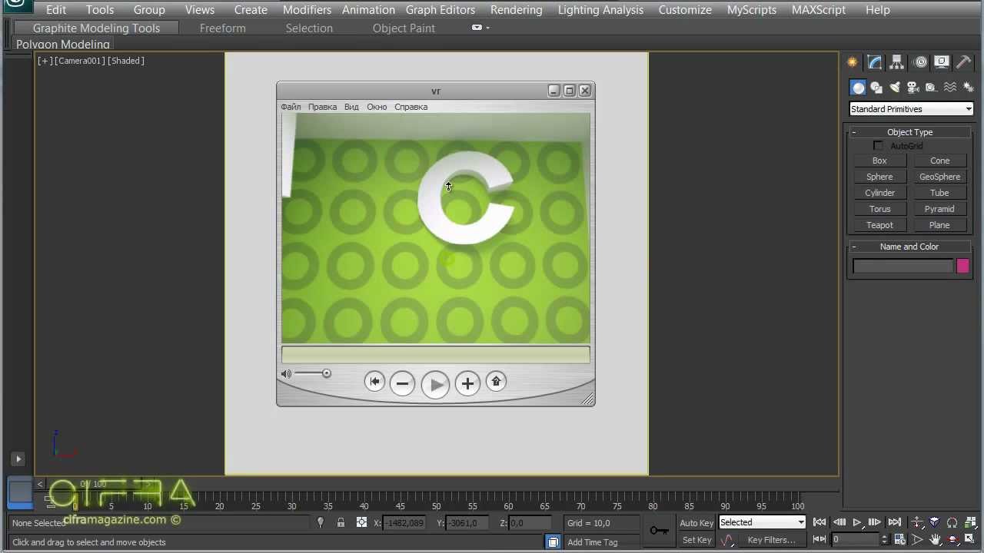Select the Dolly Camera tool
Screen dimensions: 984x553
[917, 522]
